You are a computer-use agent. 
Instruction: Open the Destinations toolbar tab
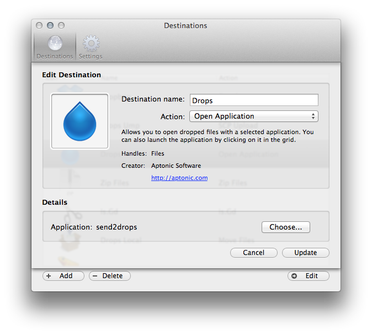point(54,47)
